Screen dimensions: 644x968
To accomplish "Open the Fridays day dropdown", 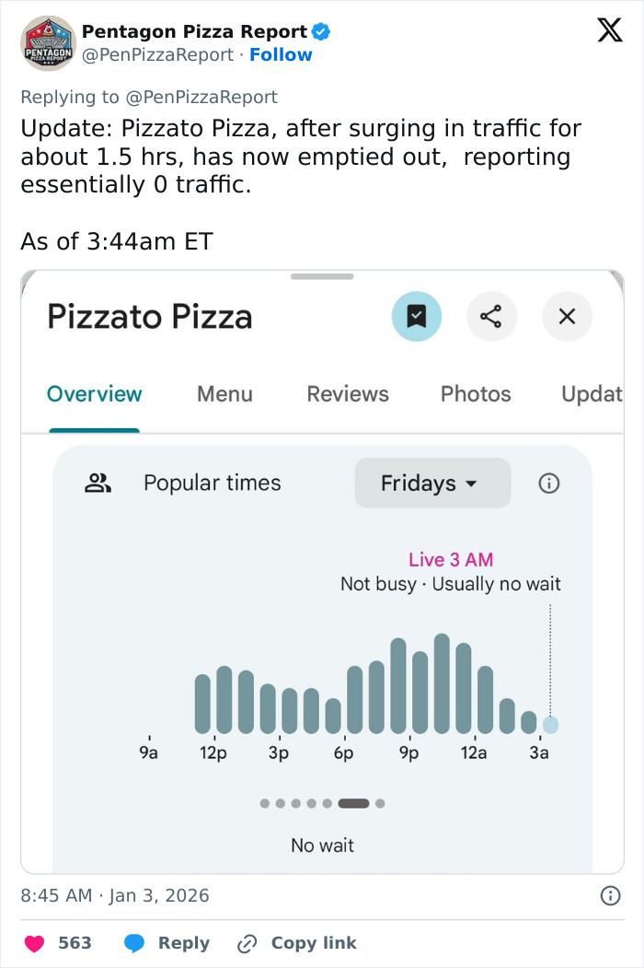I will click(x=432, y=483).
